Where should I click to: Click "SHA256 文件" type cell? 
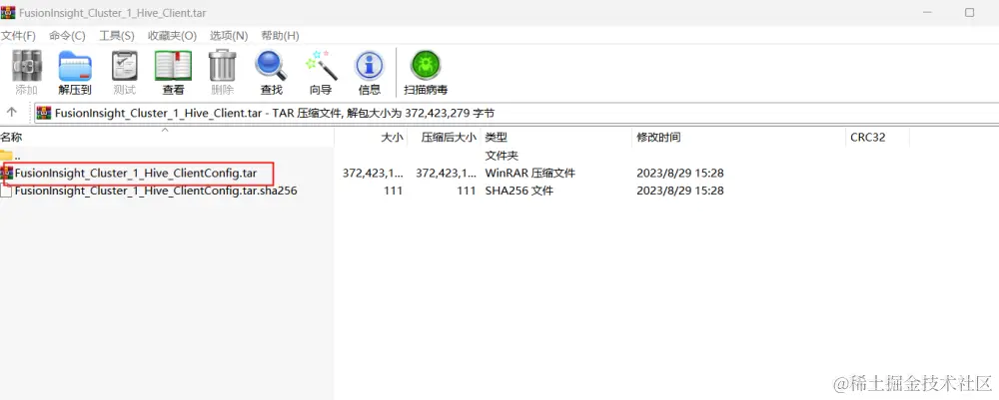(x=517, y=191)
